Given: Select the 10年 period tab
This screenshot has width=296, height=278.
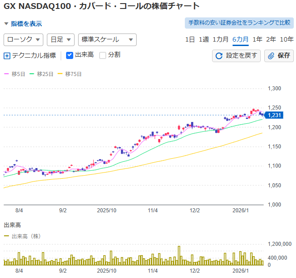Looking at the screenshot, I should 287,39.
